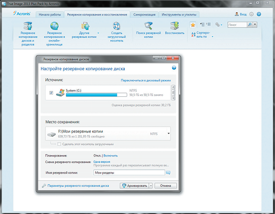Click the A-Z sort icon
Image resolution: width=275 pixels, height=214 pixels.
(x=193, y=35)
